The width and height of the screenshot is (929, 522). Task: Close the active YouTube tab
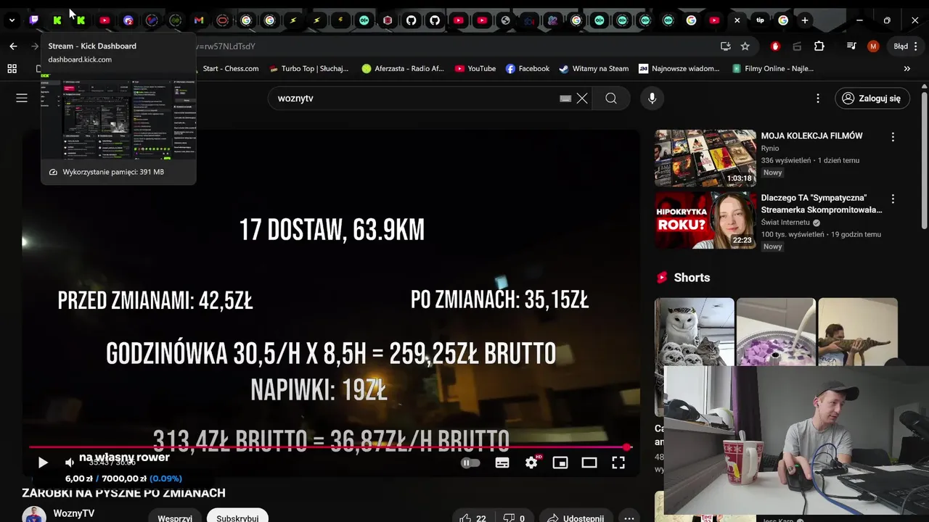coord(737,20)
